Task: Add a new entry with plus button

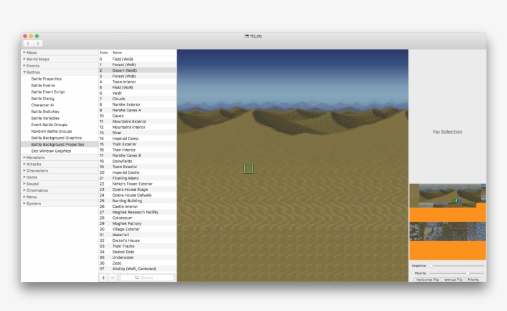Action: [x=103, y=278]
